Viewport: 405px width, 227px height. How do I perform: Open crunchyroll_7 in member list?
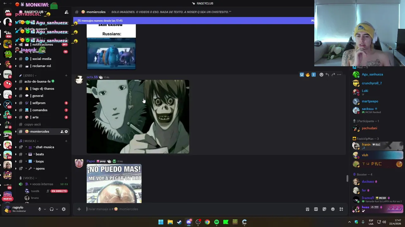point(372,83)
